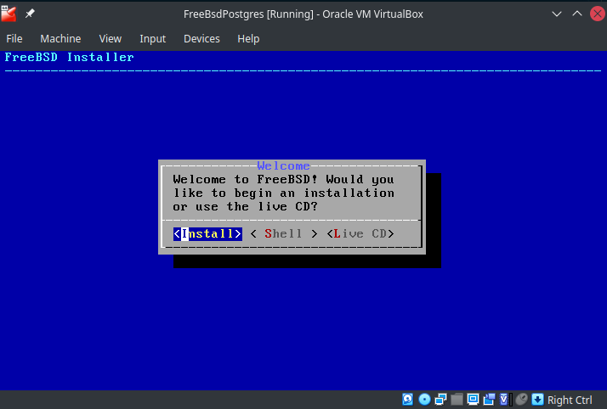
Task: Click the optical disc drive status icon
Action: (424, 400)
